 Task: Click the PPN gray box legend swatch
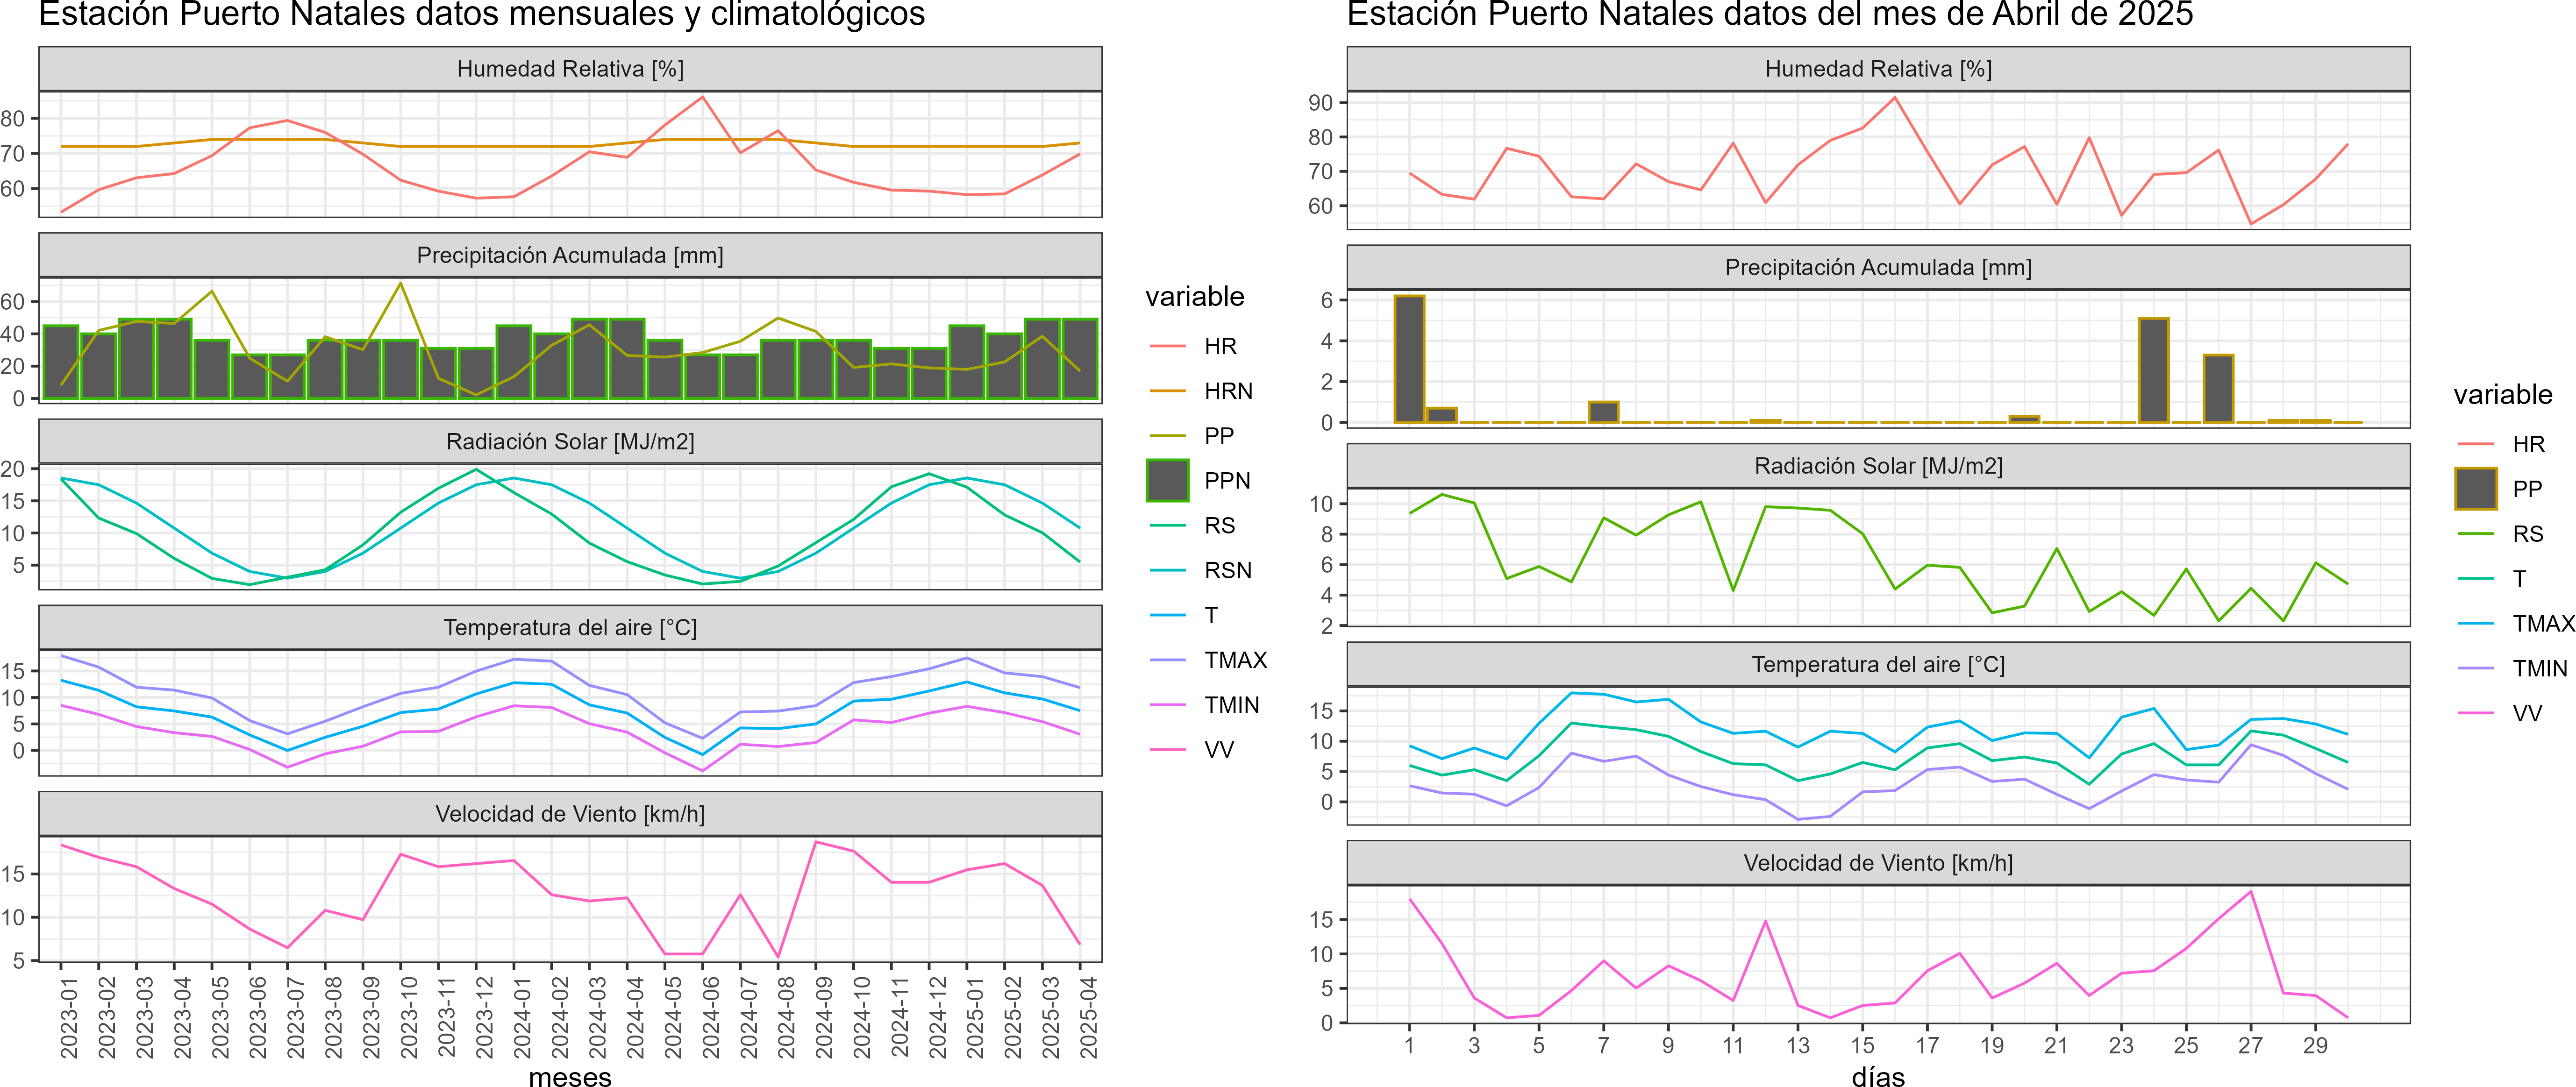[1167, 480]
